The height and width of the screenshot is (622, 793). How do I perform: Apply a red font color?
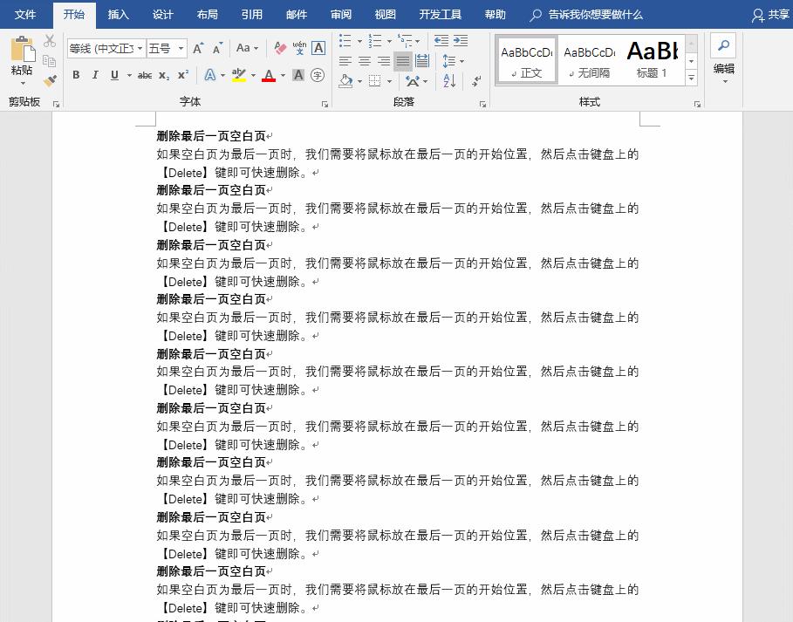[269, 76]
